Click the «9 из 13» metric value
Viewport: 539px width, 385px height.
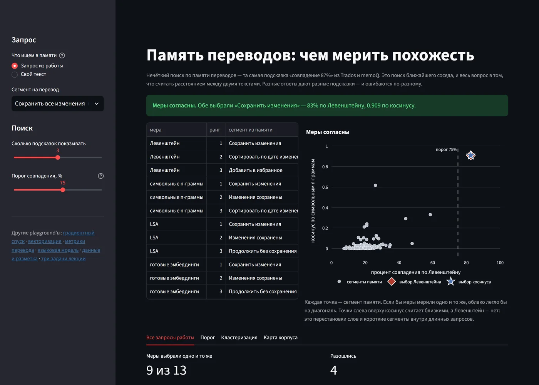166,370
